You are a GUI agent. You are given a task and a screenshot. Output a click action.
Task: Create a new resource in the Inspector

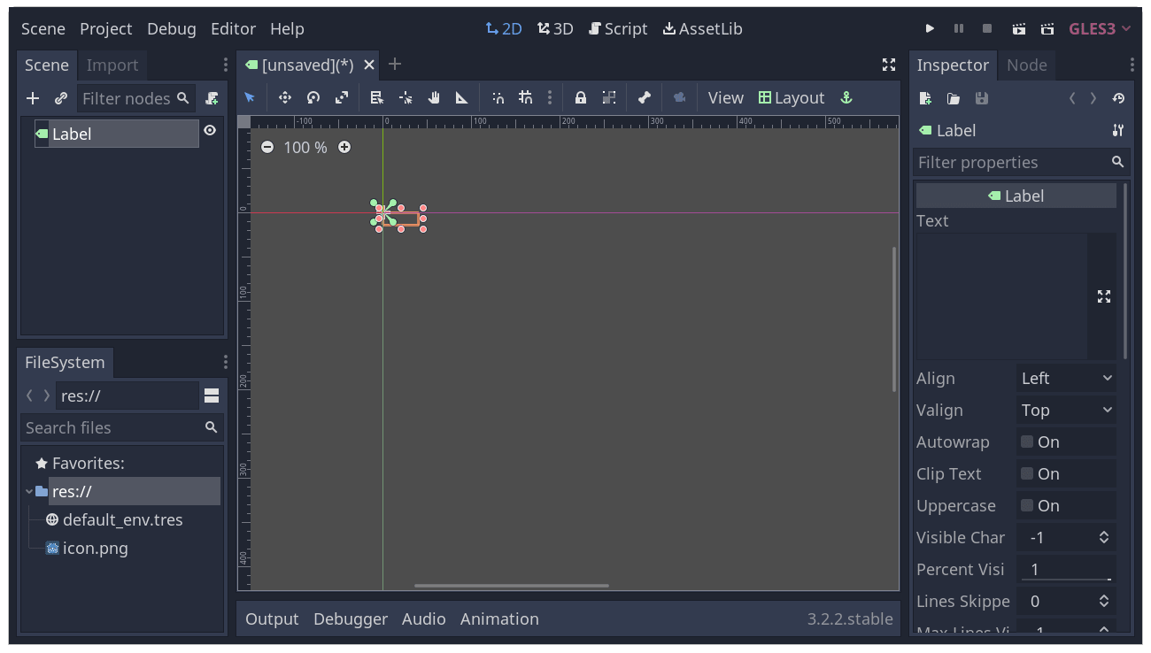(x=924, y=98)
